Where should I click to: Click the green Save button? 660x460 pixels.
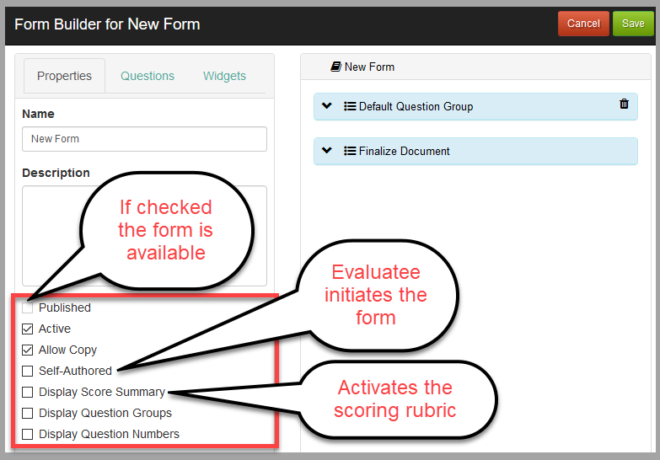(x=633, y=24)
